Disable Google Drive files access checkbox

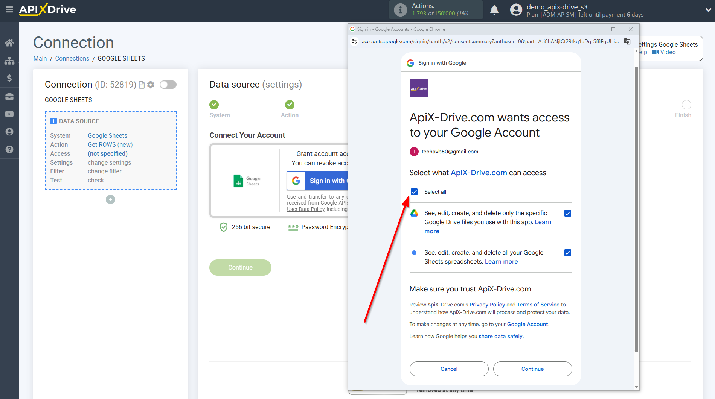tap(567, 213)
